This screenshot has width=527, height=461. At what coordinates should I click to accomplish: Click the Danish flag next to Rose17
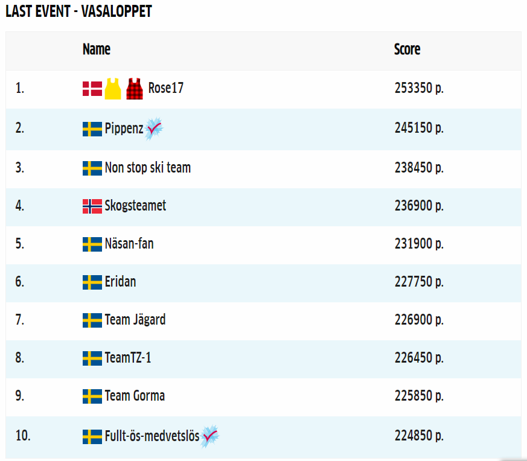point(92,89)
